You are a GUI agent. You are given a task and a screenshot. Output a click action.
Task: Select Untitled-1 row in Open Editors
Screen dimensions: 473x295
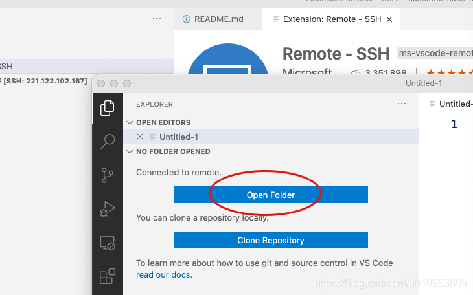pyautogui.click(x=271, y=137)
